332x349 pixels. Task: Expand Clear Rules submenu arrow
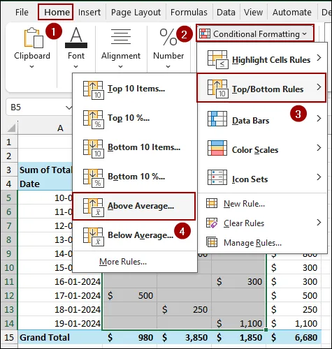coord(319,223)
